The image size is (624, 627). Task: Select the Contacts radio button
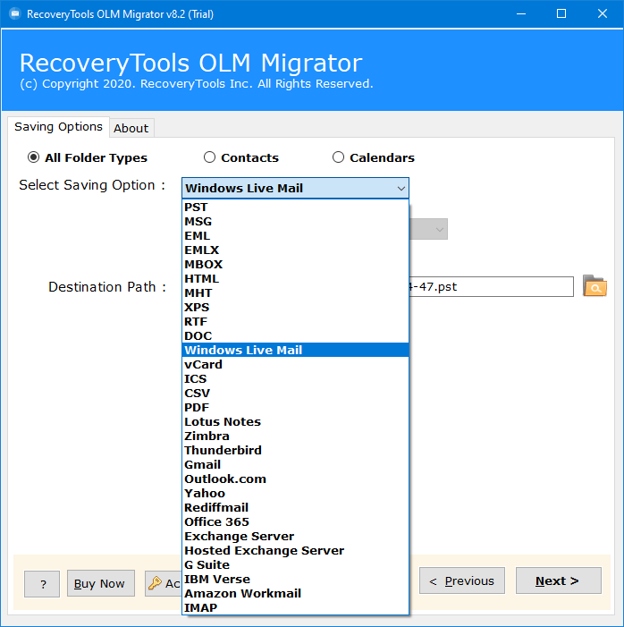point(209,157)
